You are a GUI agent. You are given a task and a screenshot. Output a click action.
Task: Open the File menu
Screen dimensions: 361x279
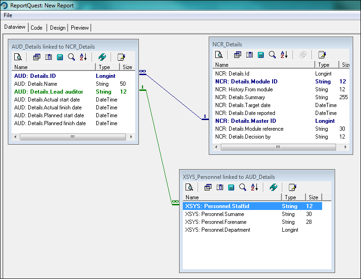[8, 15]
